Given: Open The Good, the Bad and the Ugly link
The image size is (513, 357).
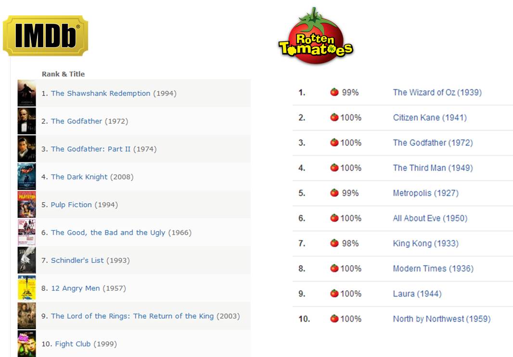Looking at the screenshot, I should [x=108, y=233].
